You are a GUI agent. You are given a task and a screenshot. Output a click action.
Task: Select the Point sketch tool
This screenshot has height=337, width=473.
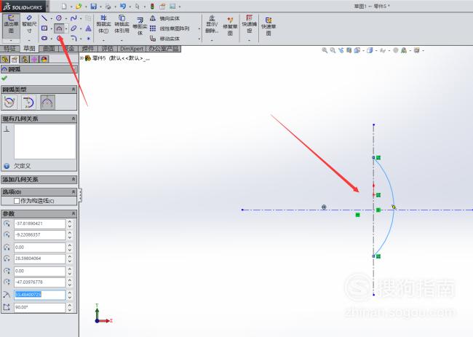(88, 39)
